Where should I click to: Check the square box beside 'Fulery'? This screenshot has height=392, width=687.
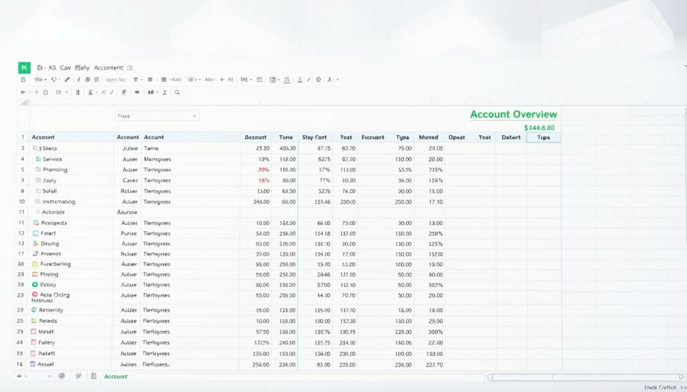click(34, 342)
